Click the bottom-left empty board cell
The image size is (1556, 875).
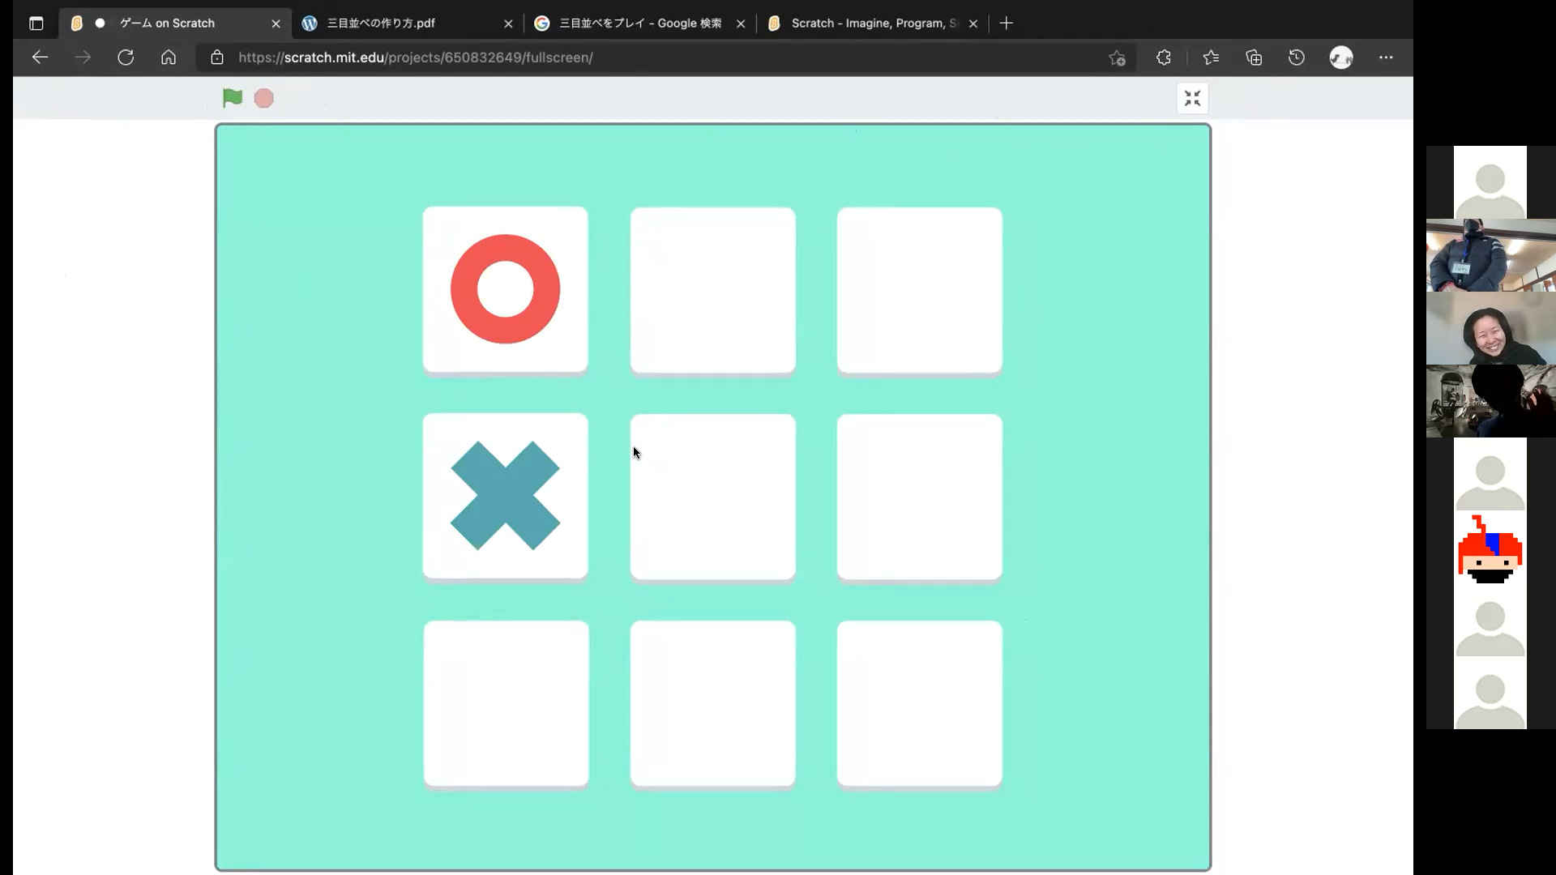(506, 703)
